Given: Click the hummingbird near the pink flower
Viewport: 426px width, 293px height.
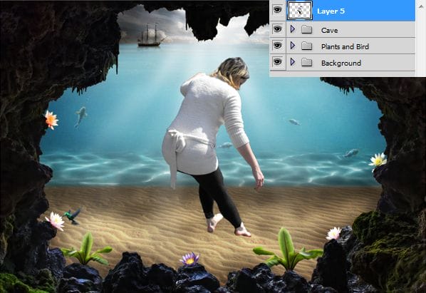Looking at the screenshot, I should click(x=73, y=216).
